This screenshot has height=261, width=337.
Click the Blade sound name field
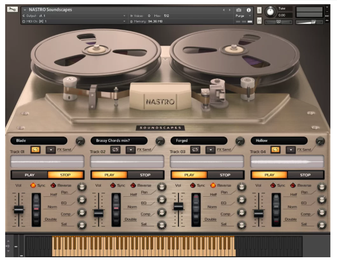(x=39, y=140)
